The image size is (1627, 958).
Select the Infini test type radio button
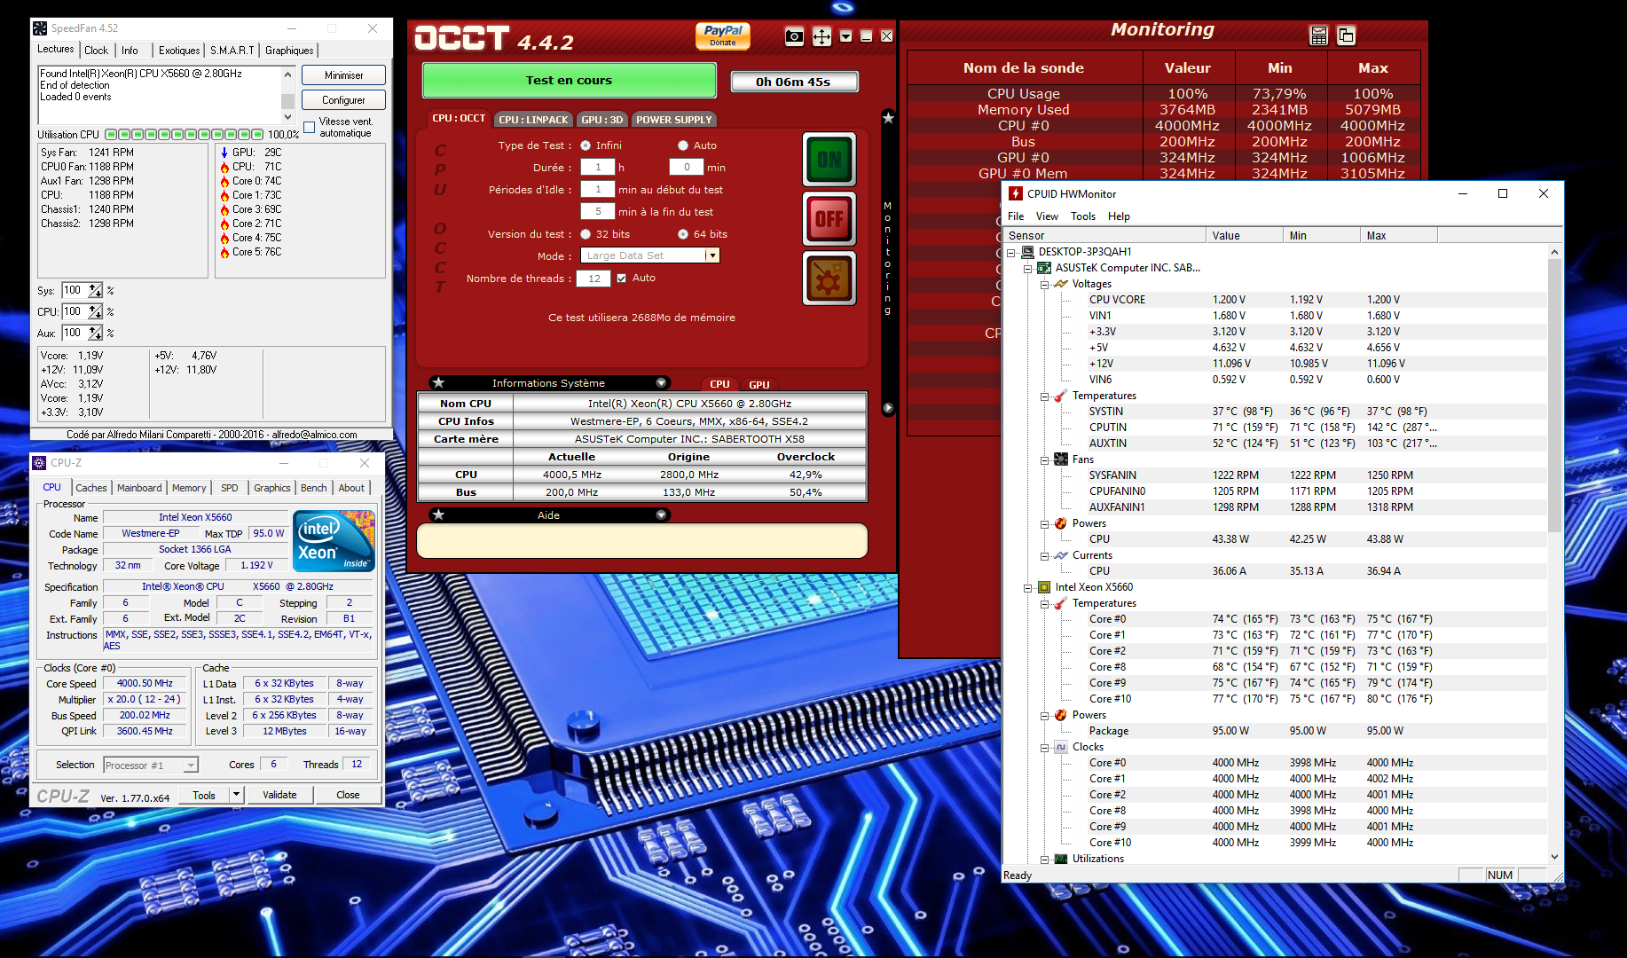pos(586,145)
